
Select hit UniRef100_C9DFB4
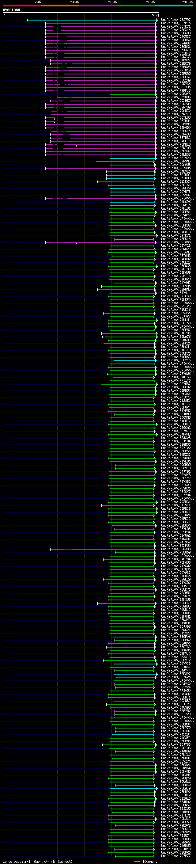pos(176,212)
